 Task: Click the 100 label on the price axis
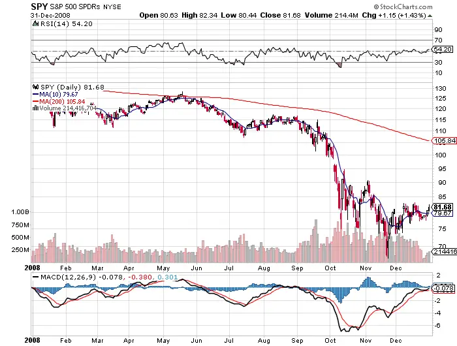click(441, 155)
